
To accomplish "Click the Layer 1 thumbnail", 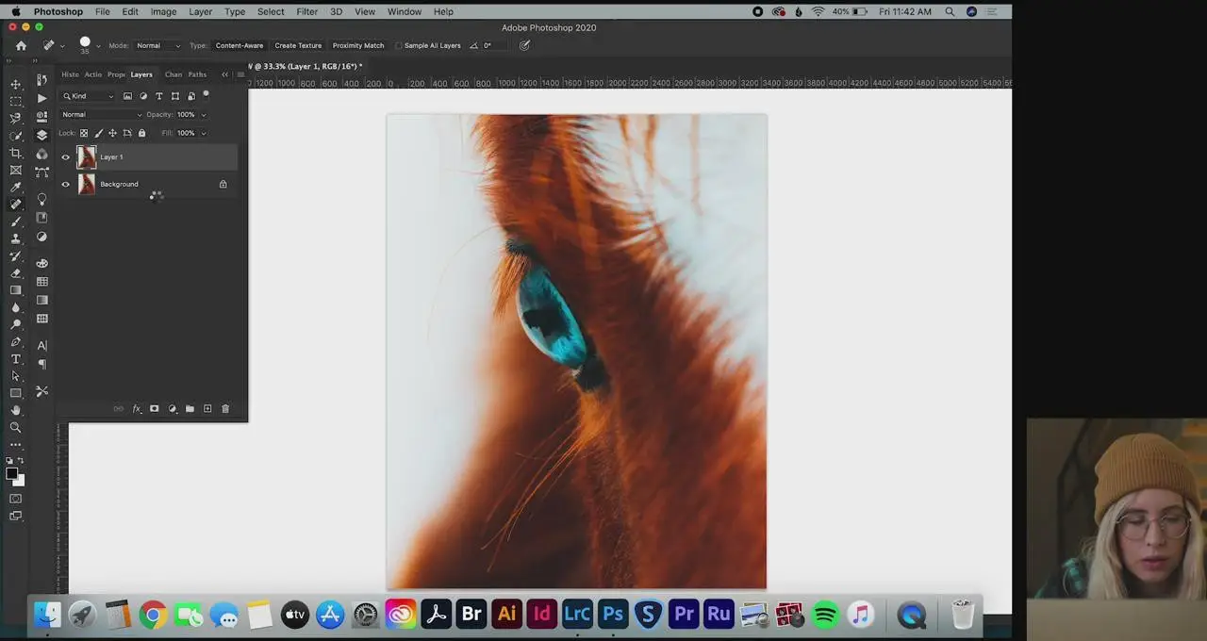I will point(87,156).
